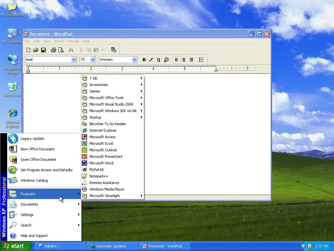Expand Search in Start menu
Screen dimensions: 334x251
44,225
